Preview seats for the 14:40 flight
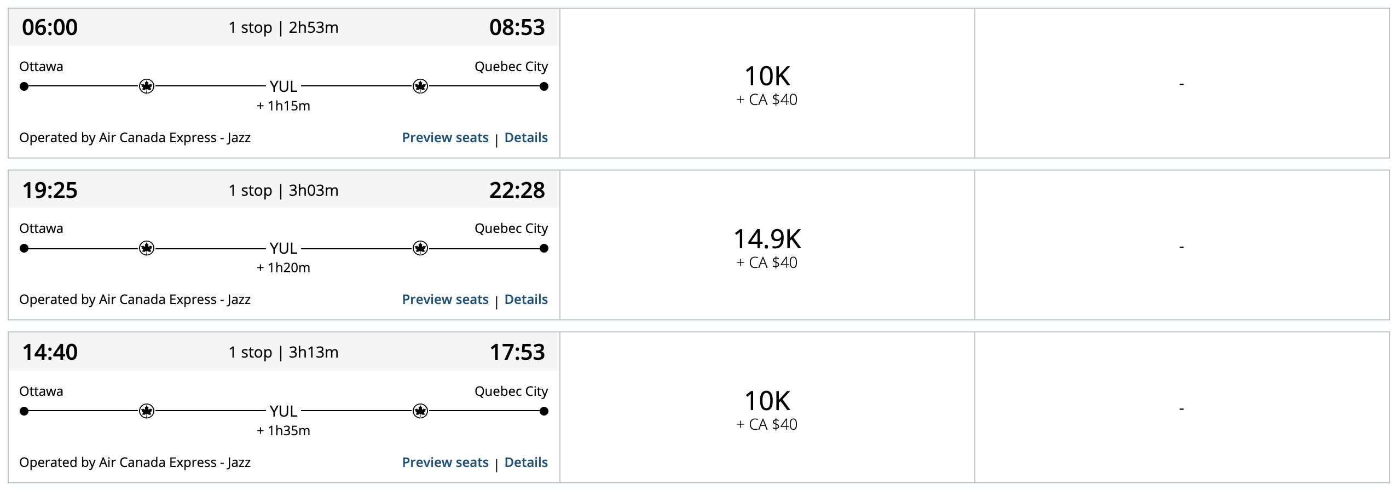 coord(445,463)
